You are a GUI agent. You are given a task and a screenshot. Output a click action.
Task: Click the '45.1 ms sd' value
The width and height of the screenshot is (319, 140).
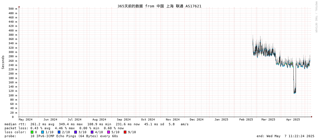click(154, 124)
